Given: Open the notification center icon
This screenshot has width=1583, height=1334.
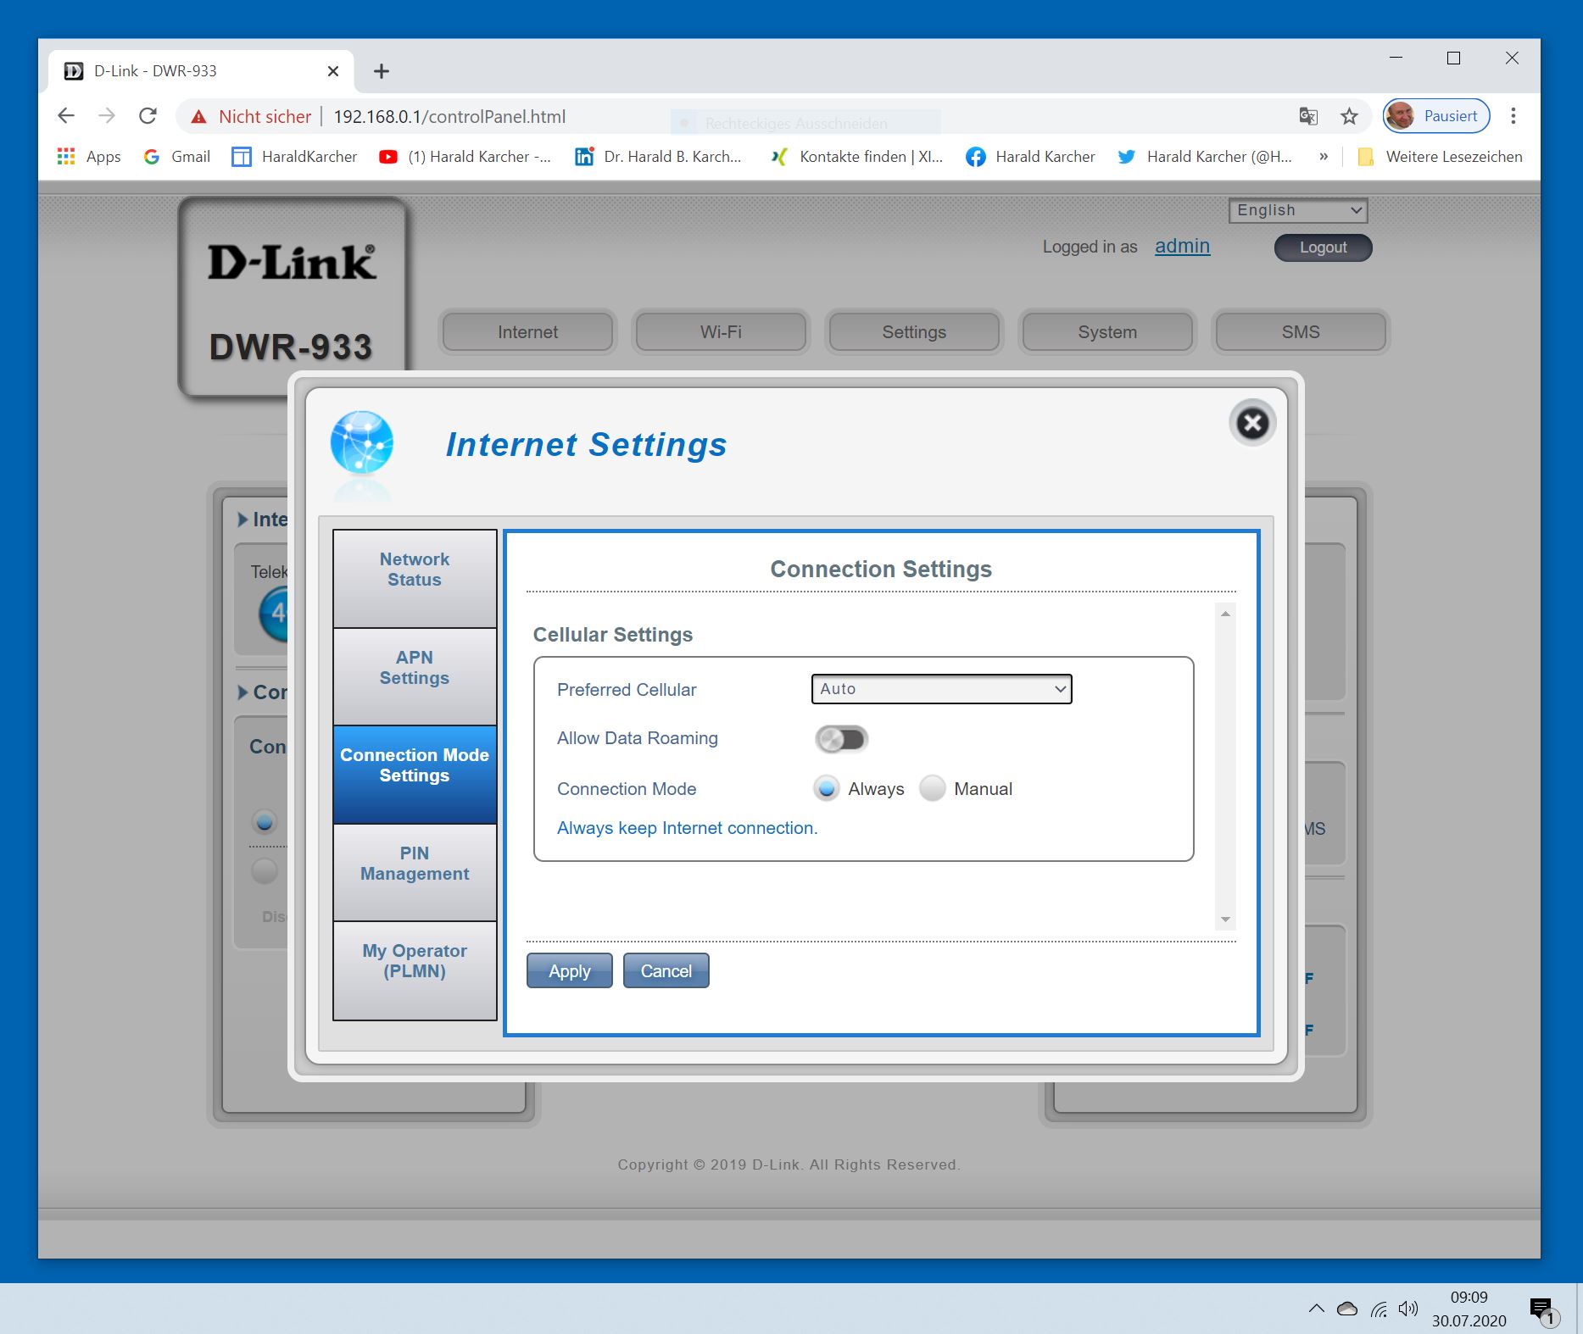Looking at the screenshot, I should 1543,1310.
